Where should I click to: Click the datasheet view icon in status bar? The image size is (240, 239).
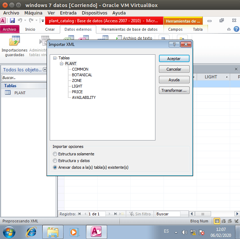[x=217, y=221]
